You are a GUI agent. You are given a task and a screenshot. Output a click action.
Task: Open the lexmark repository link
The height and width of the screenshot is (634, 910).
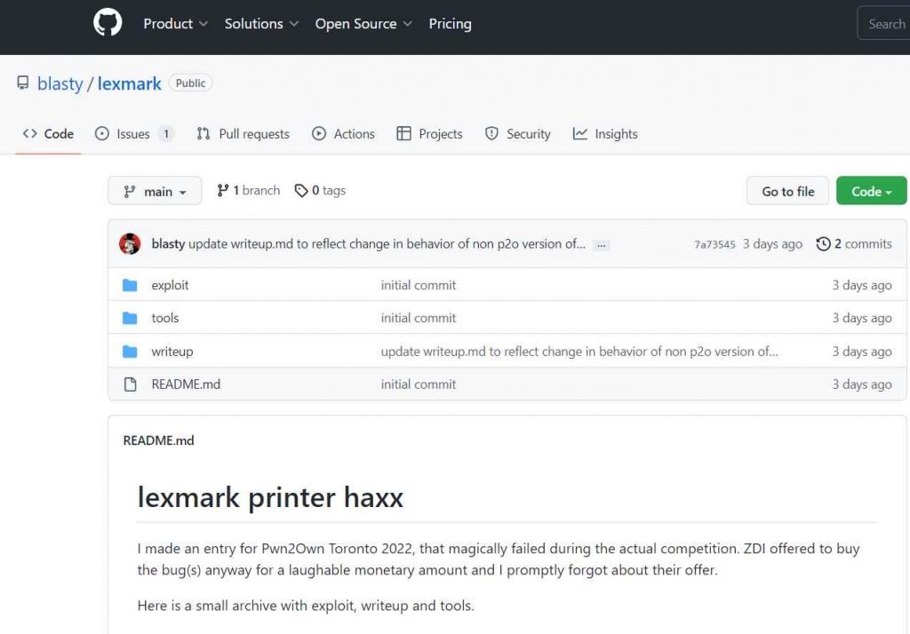point(130,83)
